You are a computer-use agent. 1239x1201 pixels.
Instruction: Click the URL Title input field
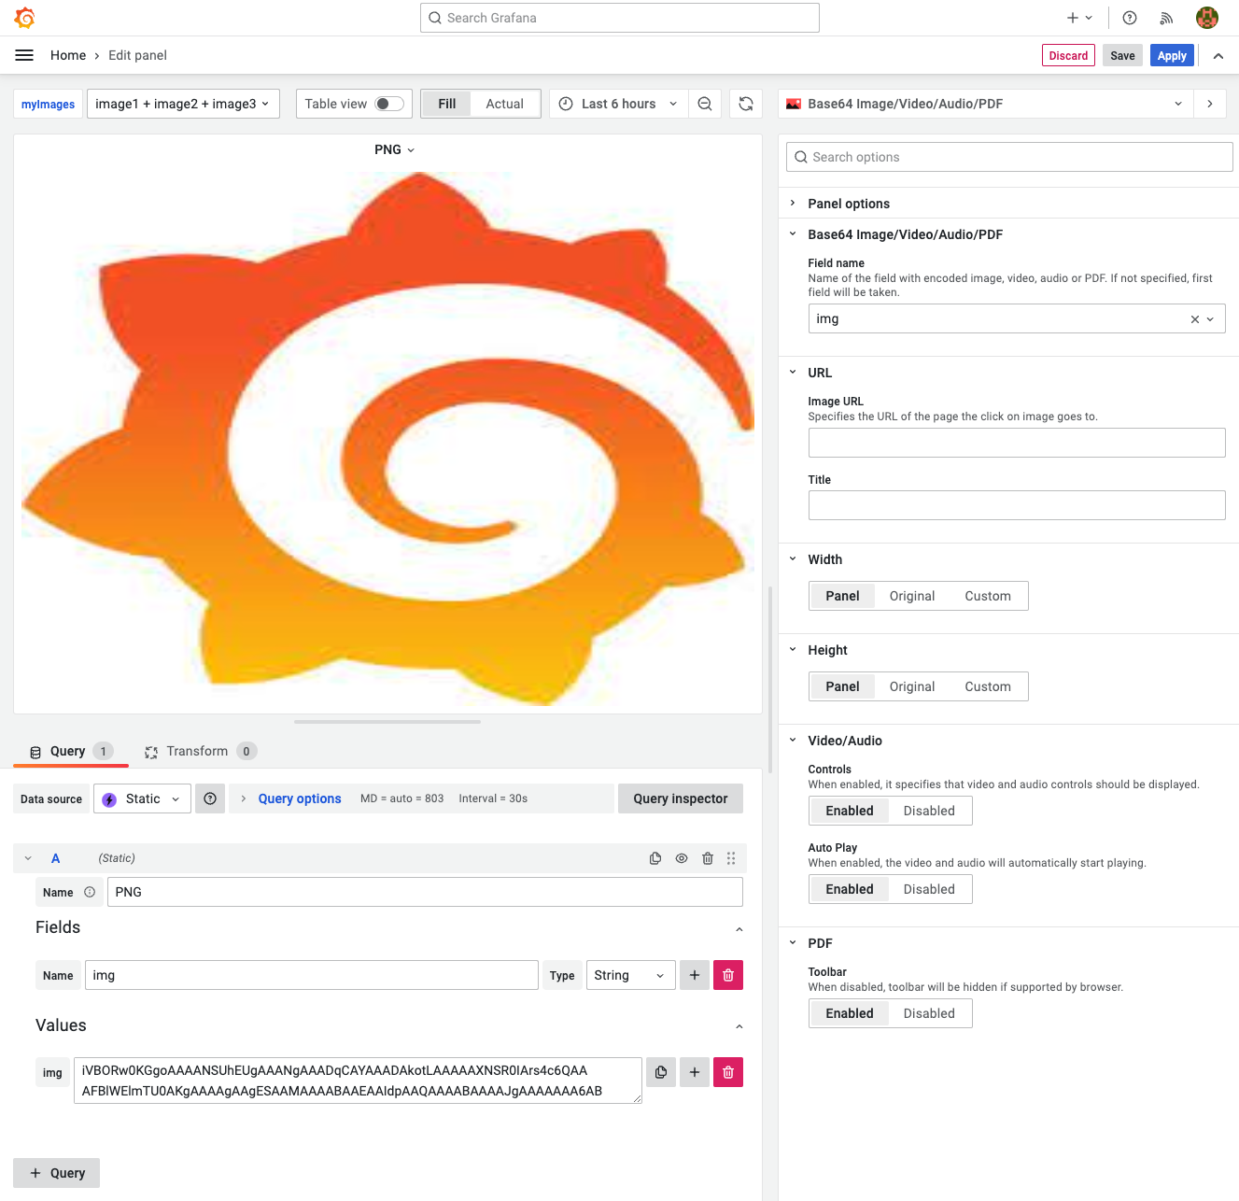1017,505
